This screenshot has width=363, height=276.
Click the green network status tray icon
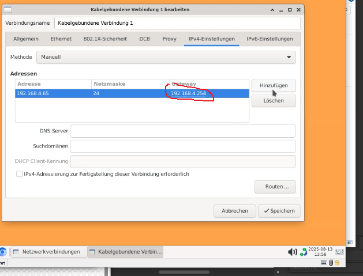point(304,252)
